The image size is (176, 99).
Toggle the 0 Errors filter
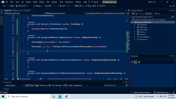point(30,86)
